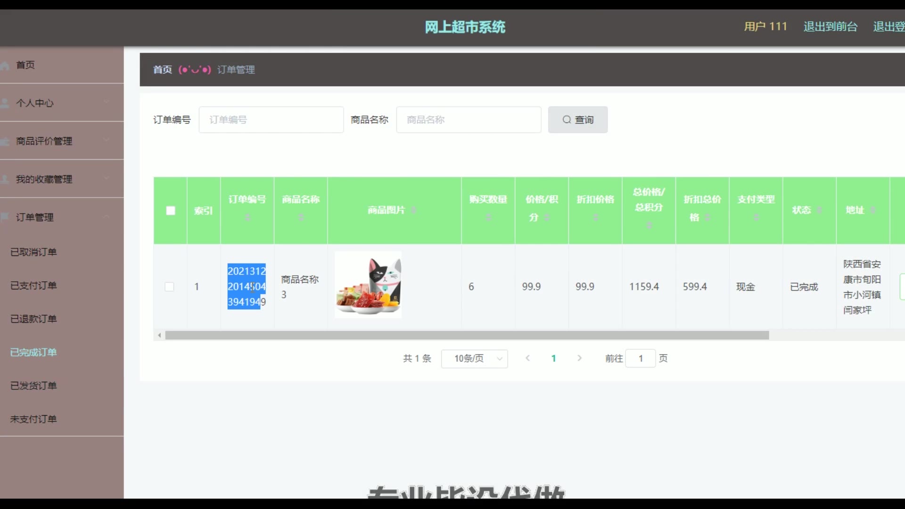905x509 pixels.
Task: Toggle the select-all checkbox in the table header
Action: click(x=171, y=211)
